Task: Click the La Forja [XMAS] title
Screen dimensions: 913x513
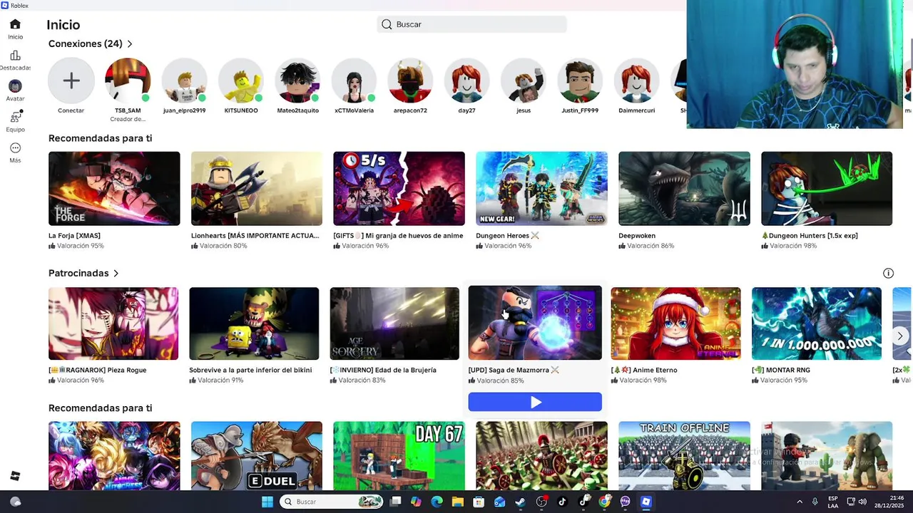Action: coord(74,236)
